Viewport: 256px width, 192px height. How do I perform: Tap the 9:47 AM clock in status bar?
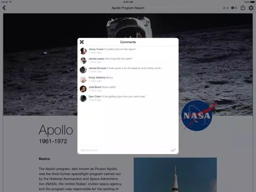point(128,2)
